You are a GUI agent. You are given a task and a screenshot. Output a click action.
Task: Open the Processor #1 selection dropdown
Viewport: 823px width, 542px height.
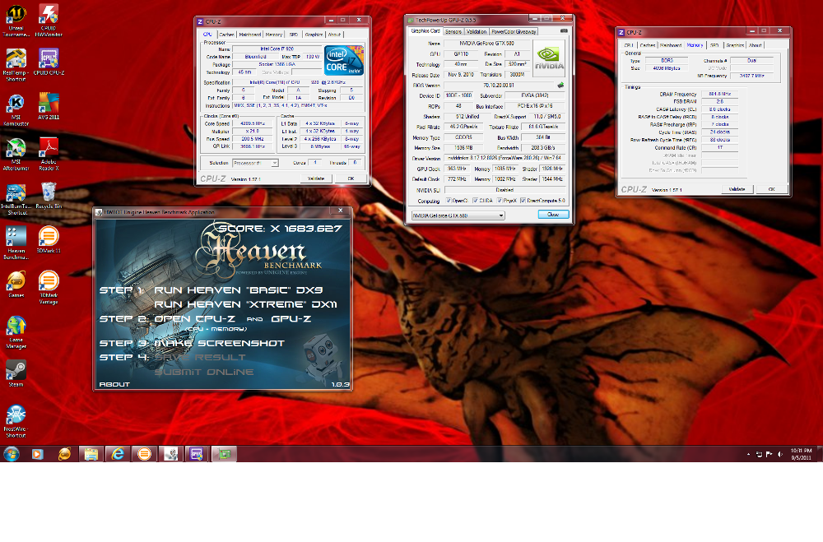tap(255, 163)
